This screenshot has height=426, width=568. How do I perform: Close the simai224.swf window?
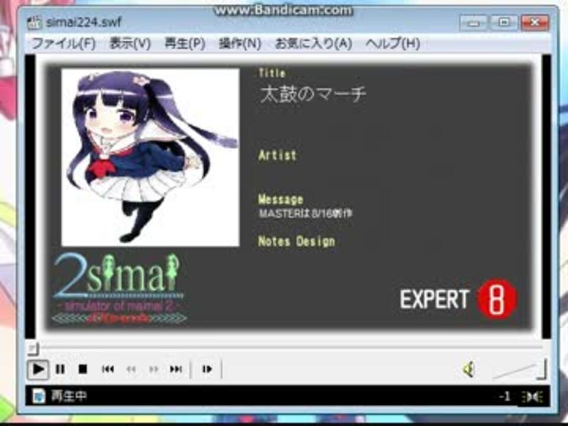pyautogui.click(x=535, y=23)
